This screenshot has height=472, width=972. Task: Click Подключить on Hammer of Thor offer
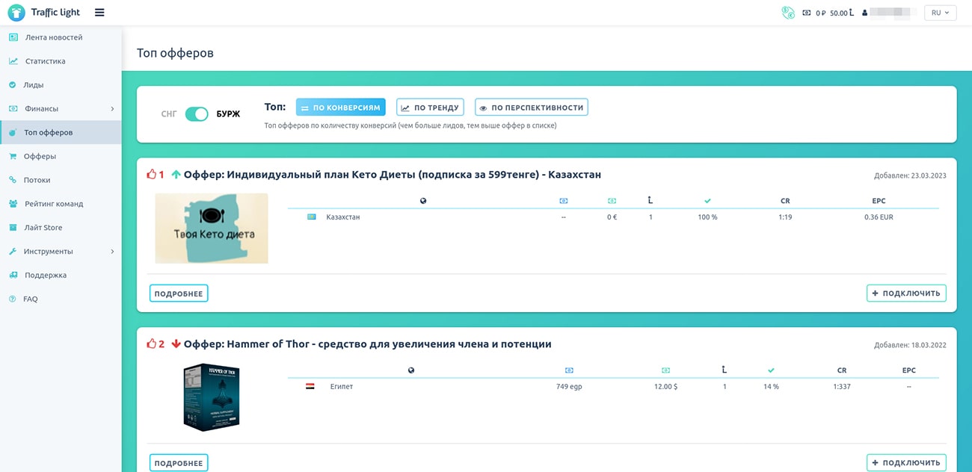pyautogui.click(x=906, y=463)
